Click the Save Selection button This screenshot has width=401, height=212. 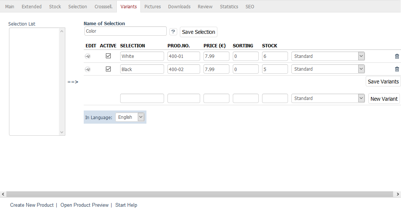(199, 32)
